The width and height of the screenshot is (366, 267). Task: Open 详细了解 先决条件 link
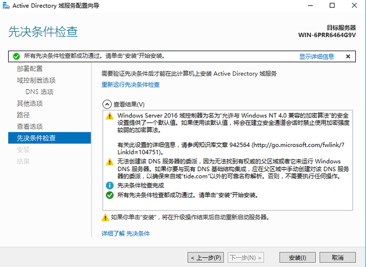point(126,234)
